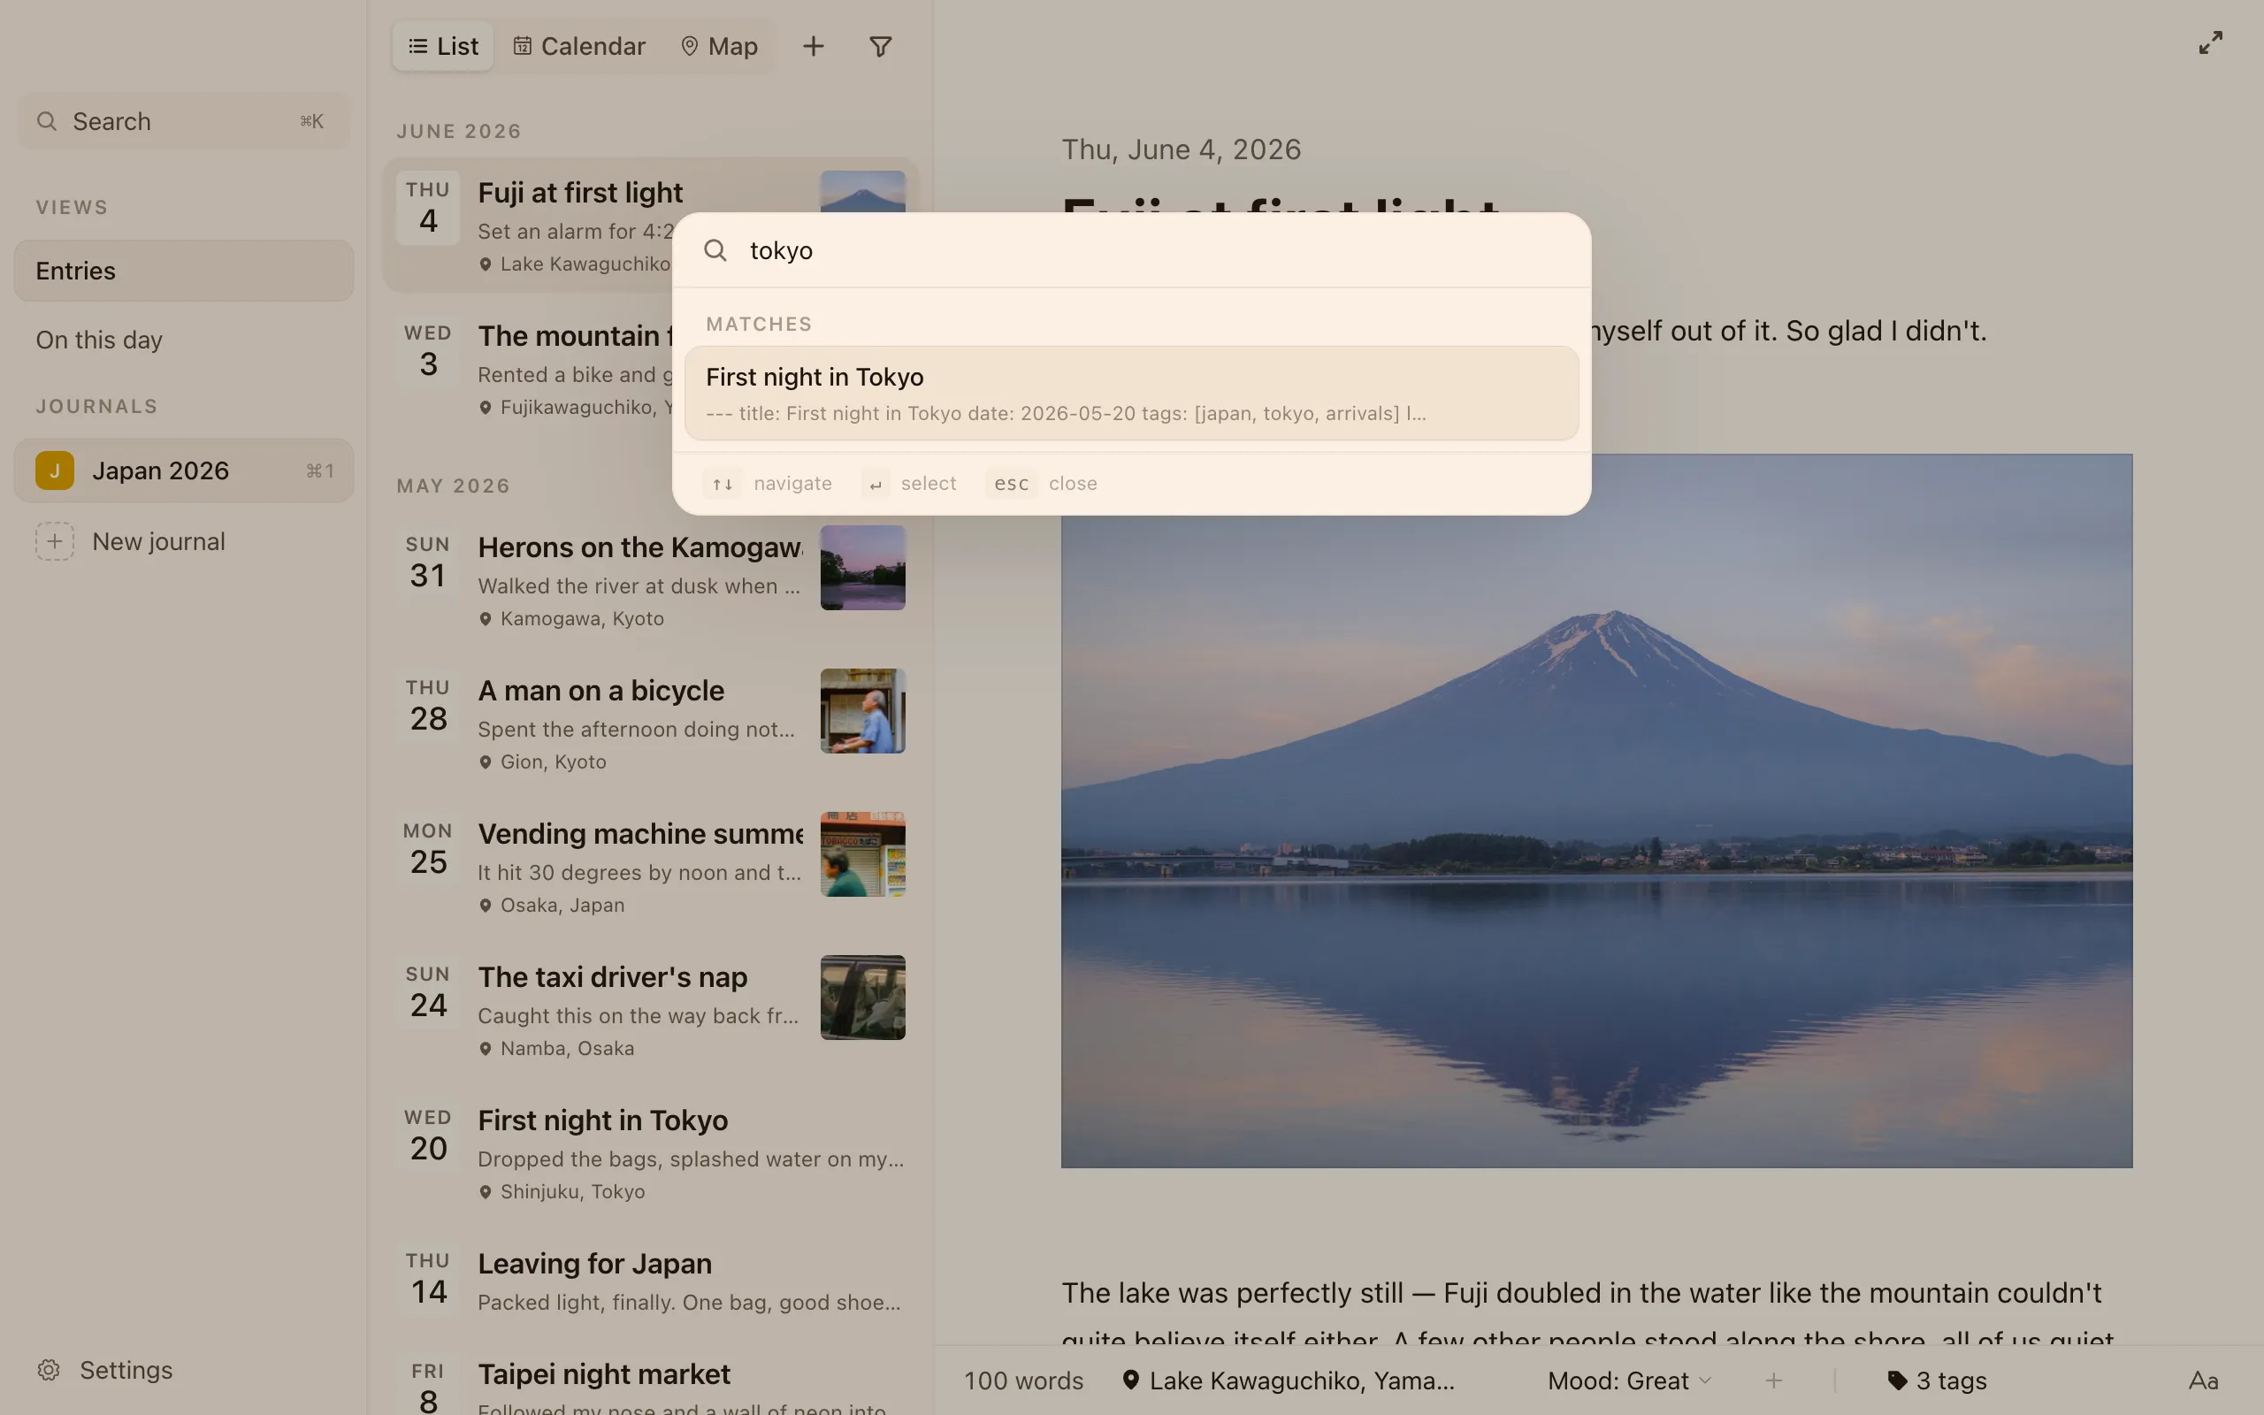
Task: Click the select enter key hint
Action: pos(909,484)
